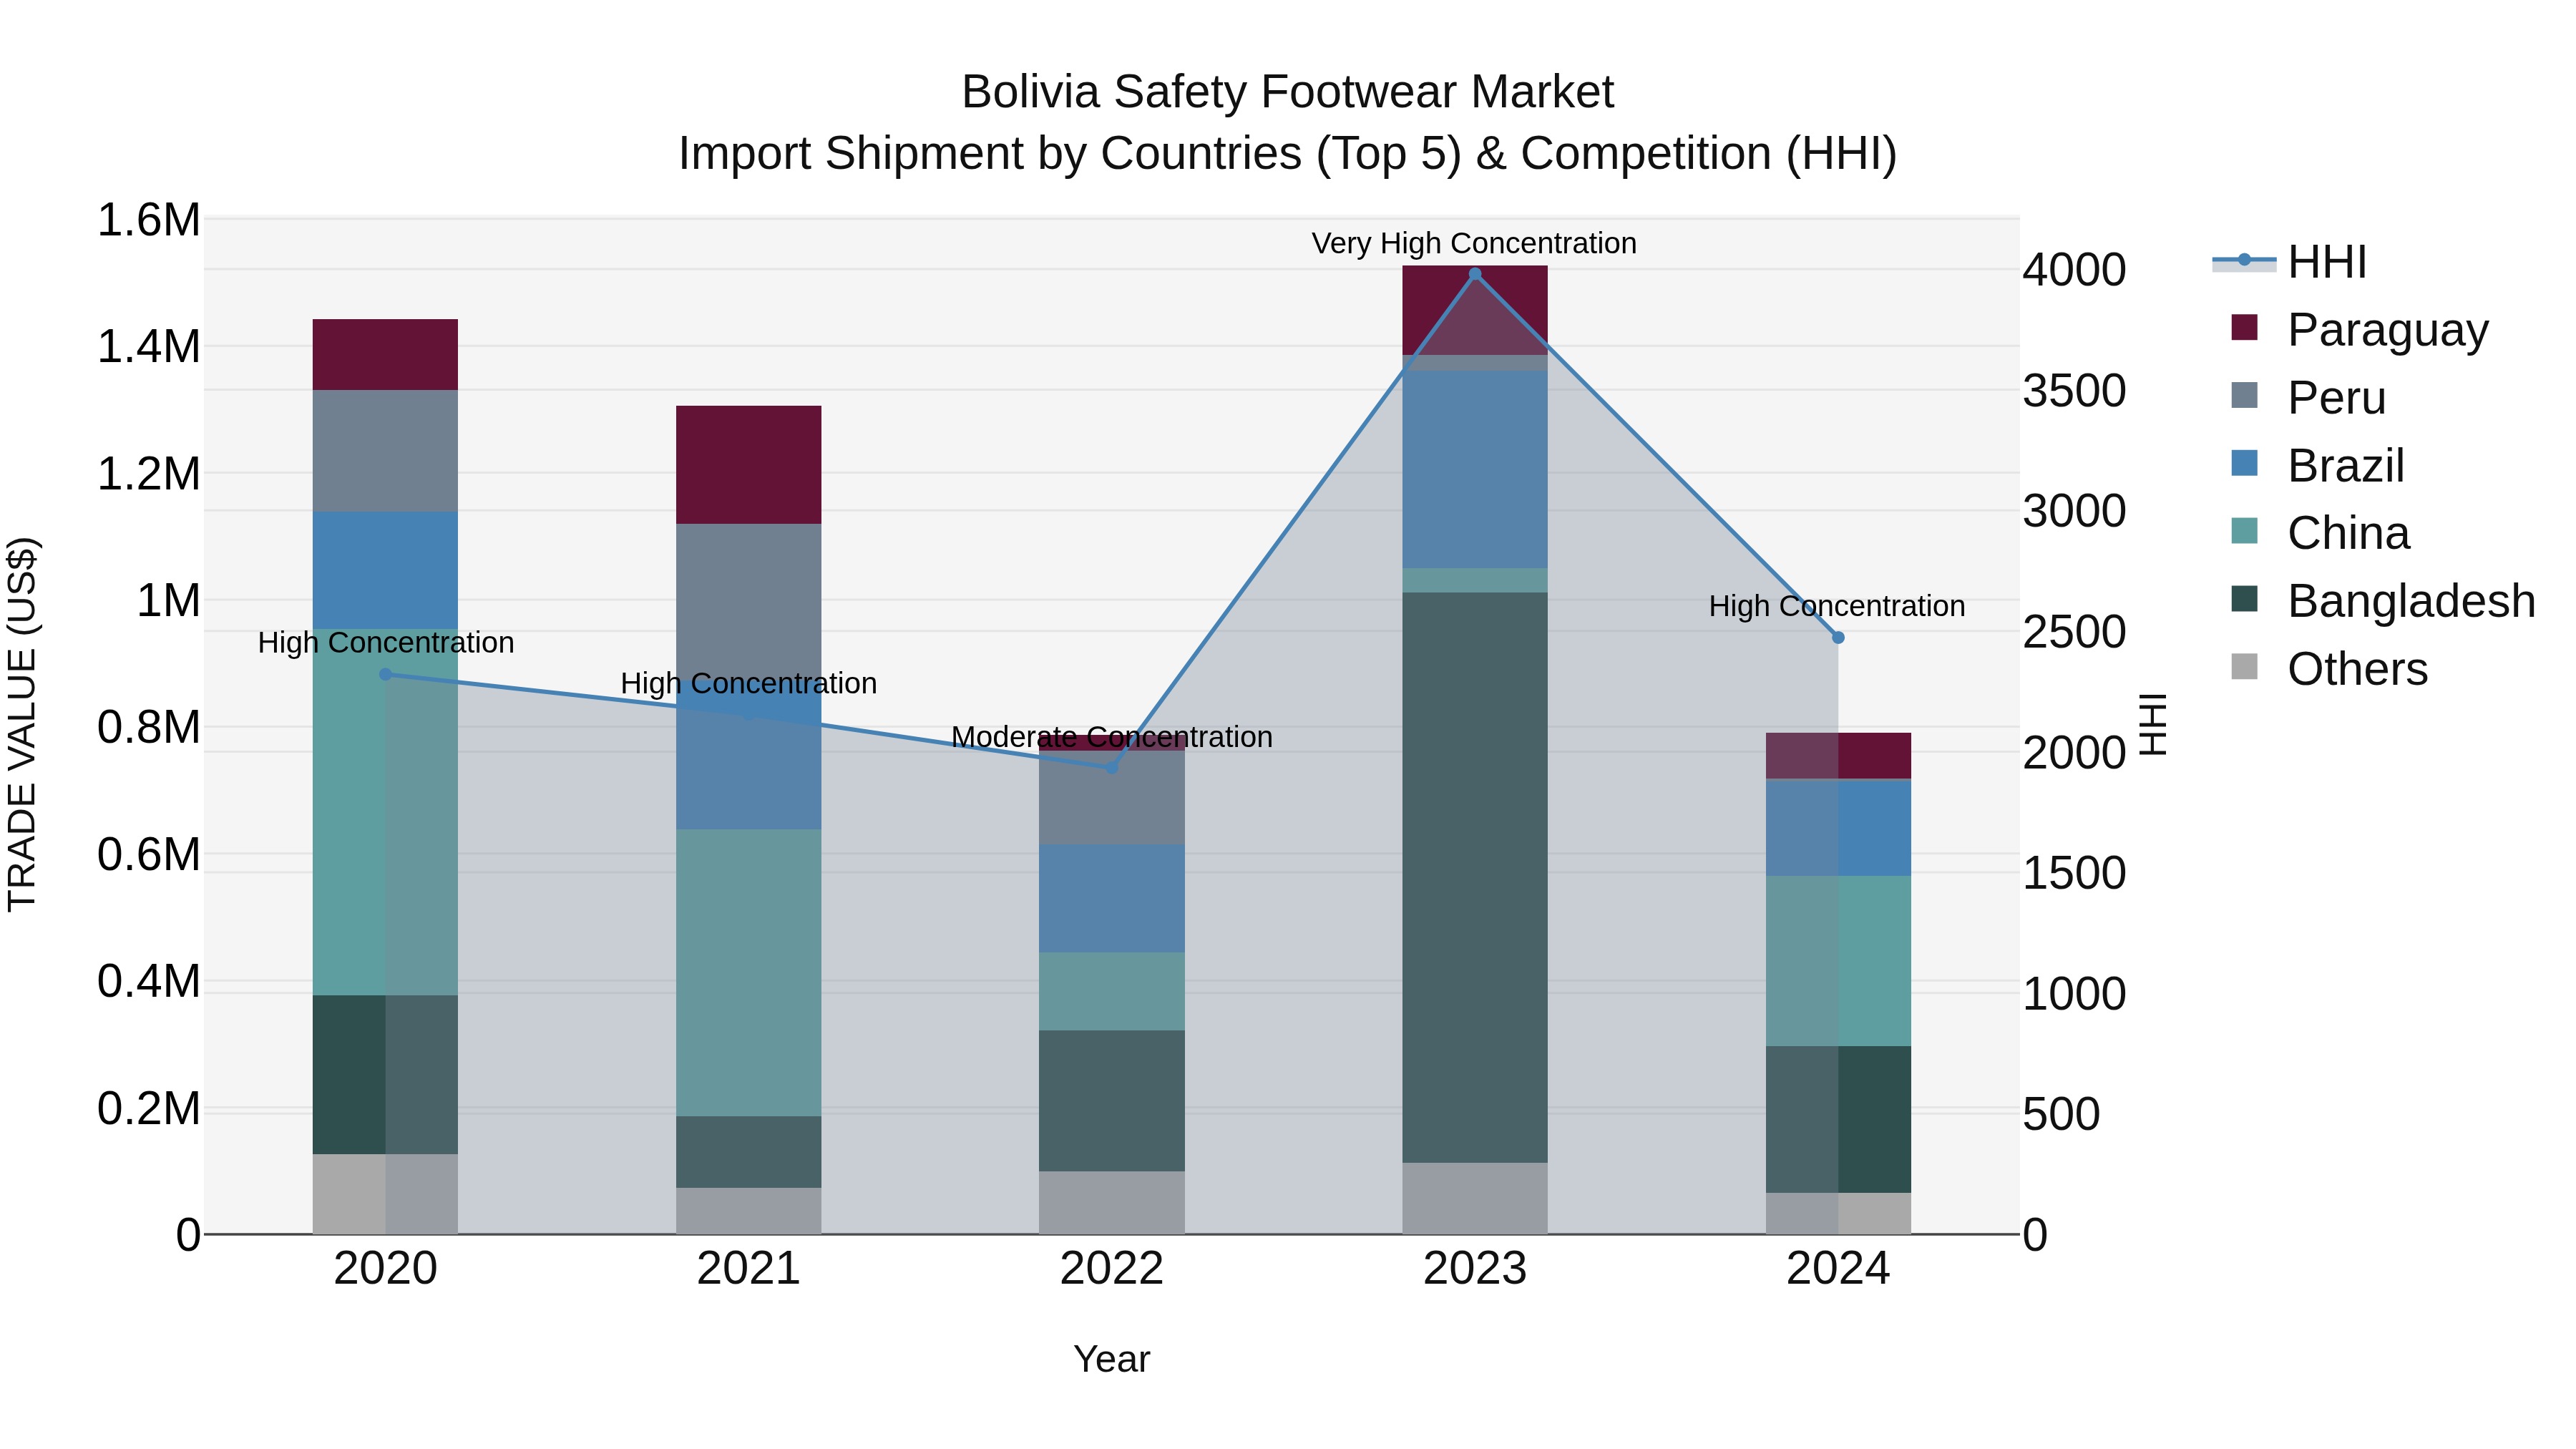This screenshot has height=1449, width=2576.
Task: Toggle the Others legend entry
Action: pyautogui.click(x=2329, y=669)
